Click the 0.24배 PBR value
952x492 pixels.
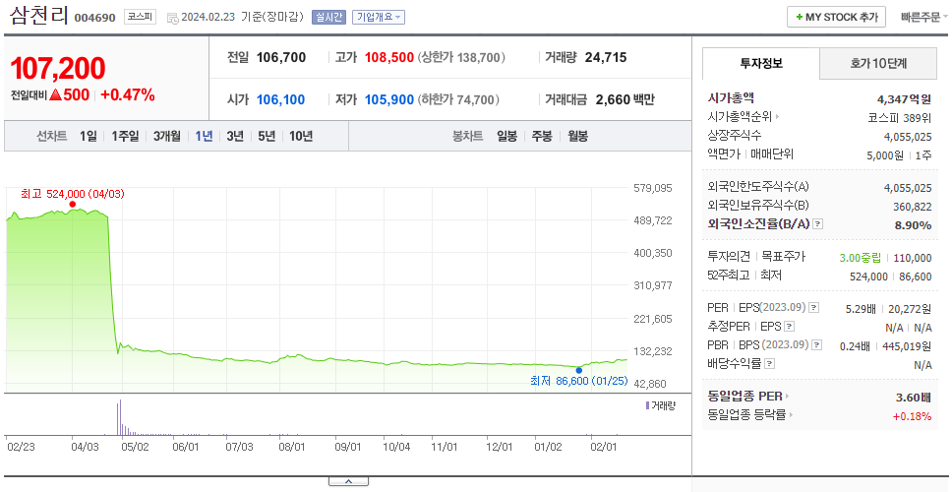tap(855, 346)
